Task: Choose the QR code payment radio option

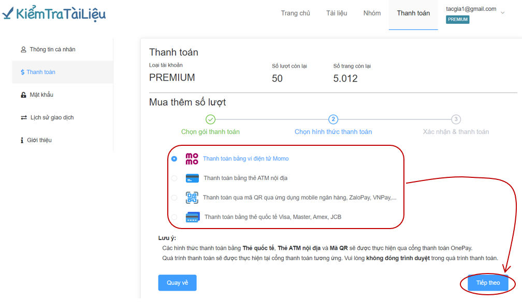Action: [x=174, y=198]
